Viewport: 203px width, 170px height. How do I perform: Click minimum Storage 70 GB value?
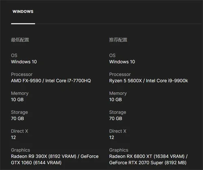coord(17,118)
